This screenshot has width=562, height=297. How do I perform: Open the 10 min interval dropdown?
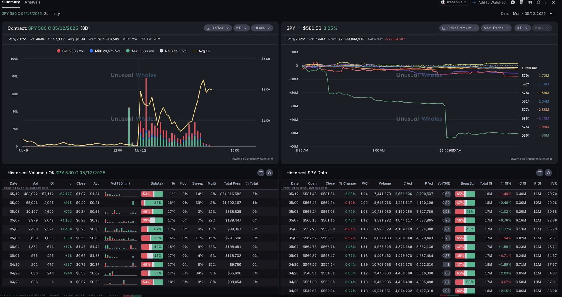(x=262, y=28)
